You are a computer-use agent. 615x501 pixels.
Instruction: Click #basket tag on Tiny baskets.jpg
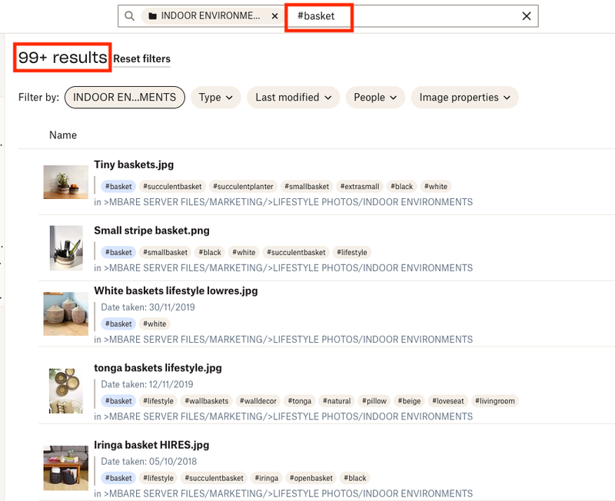pyautogui.click(x=118, y=187)
